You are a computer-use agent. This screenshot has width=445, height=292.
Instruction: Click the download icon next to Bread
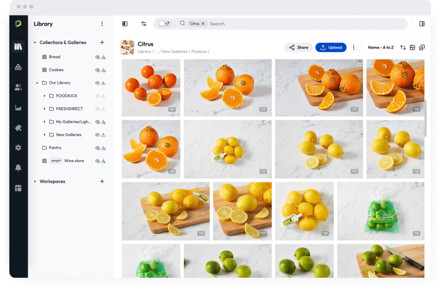coord(104,57)
